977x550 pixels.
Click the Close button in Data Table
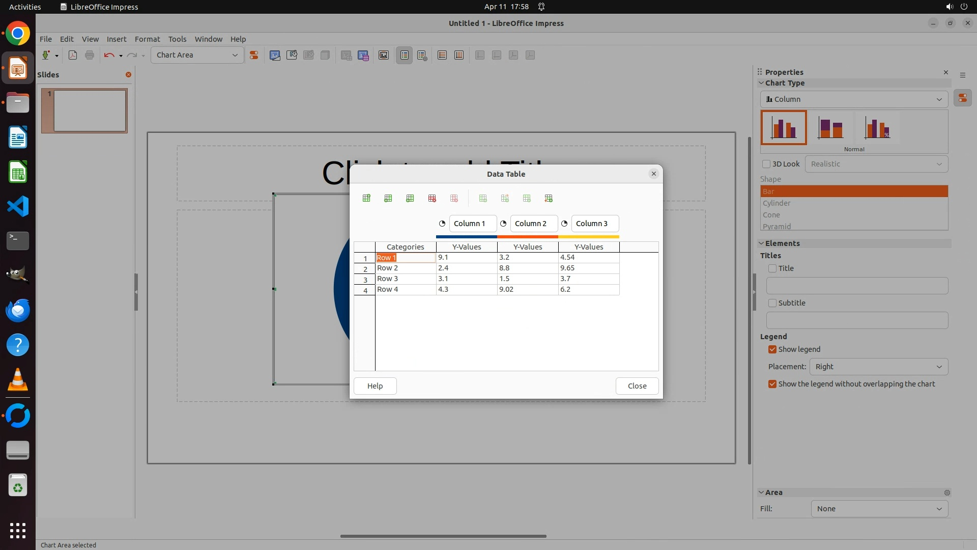pyautogui.click(x=637, y=386)
